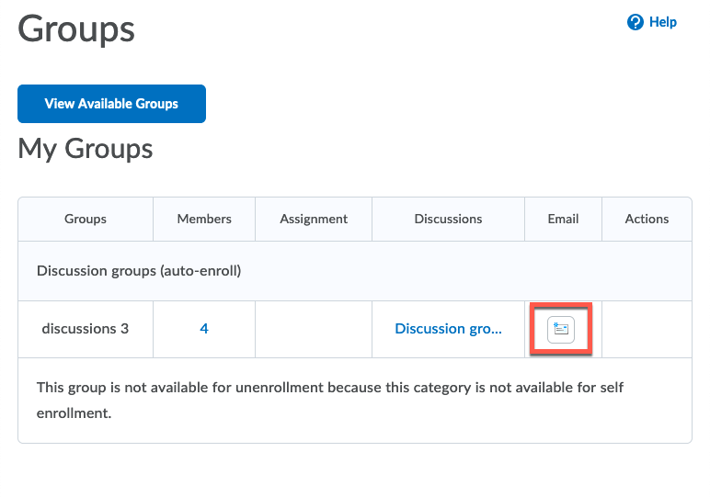This screenshot has width=710, height=497.
Task: Open the Help link text
Action: (662, 22)
